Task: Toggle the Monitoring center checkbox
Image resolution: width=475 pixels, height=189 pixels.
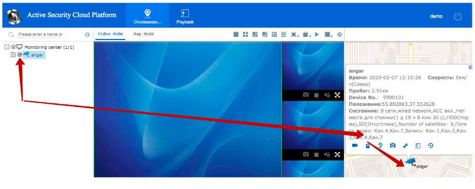Action: pos(14,47)
